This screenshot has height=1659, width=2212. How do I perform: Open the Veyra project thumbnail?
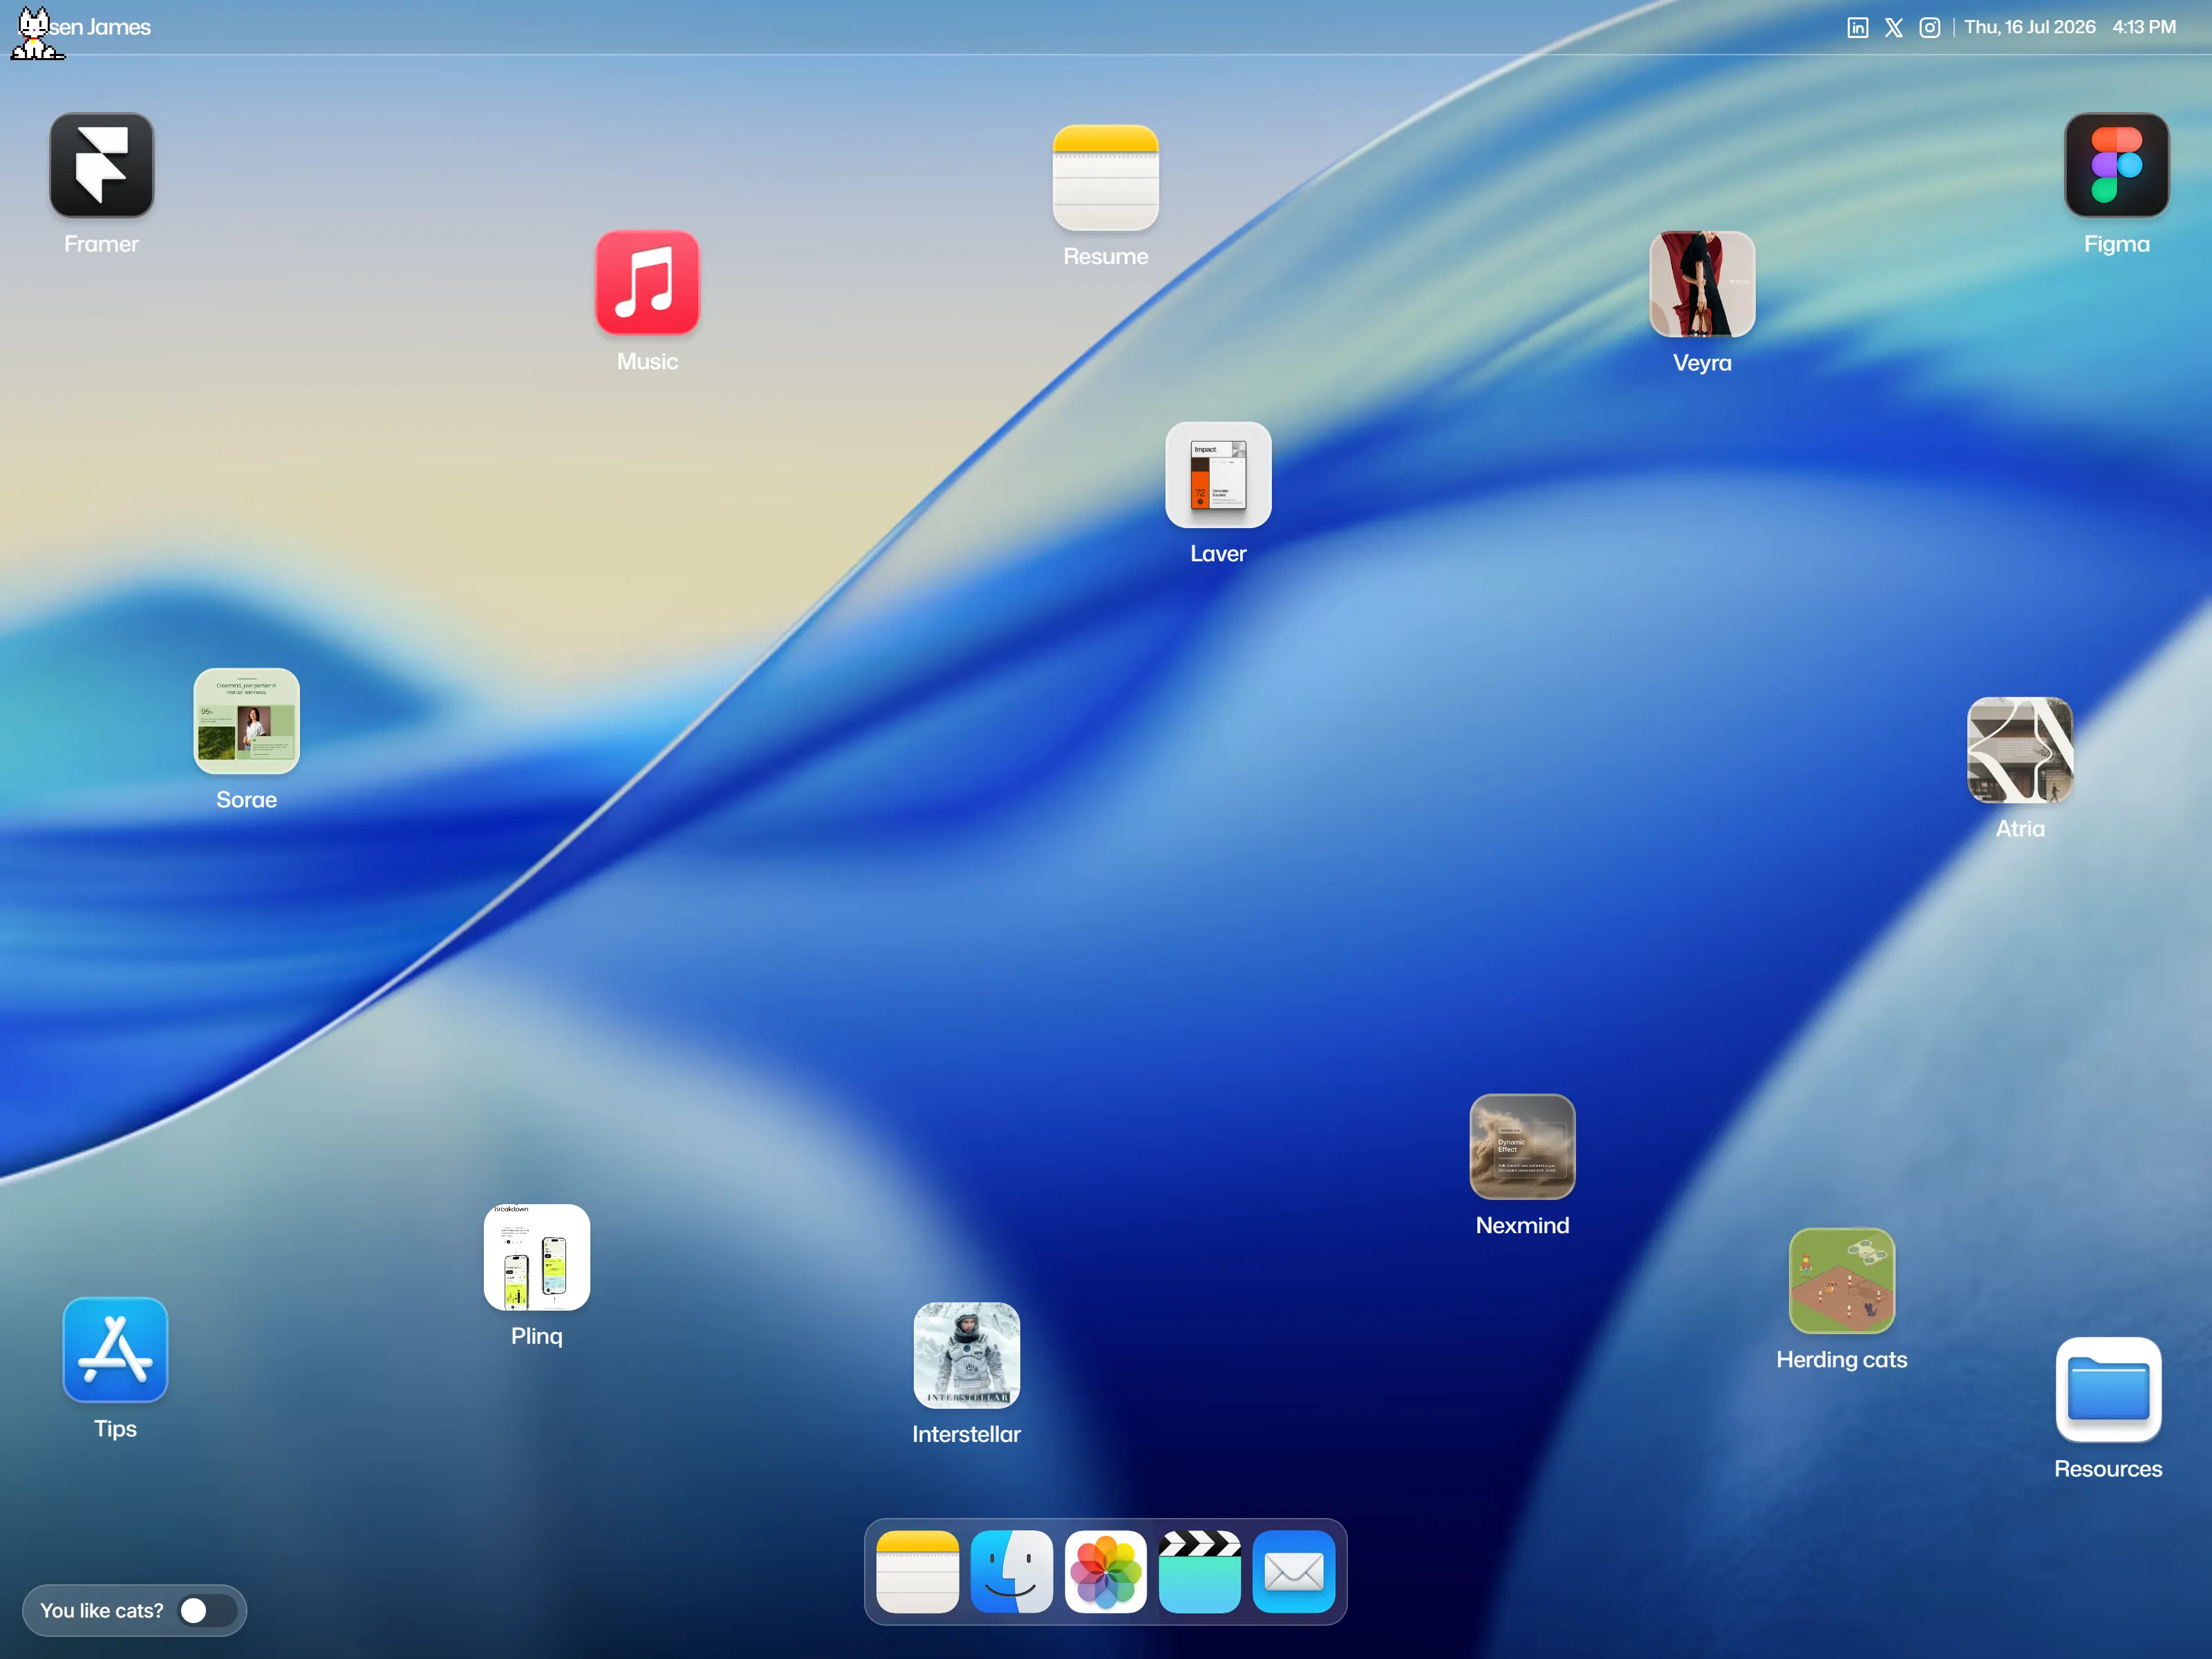click(1702, 284)
